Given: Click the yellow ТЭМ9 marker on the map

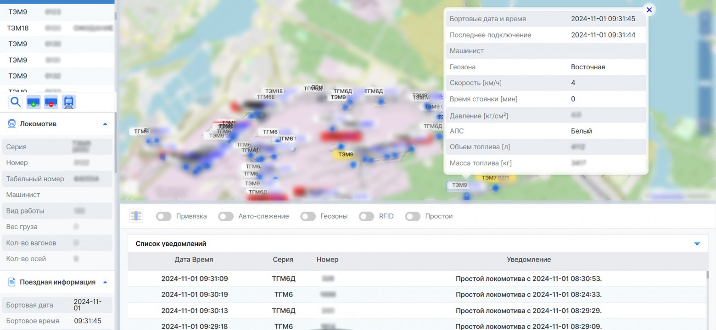Looking at the screenshot, I should coord(346,155).
